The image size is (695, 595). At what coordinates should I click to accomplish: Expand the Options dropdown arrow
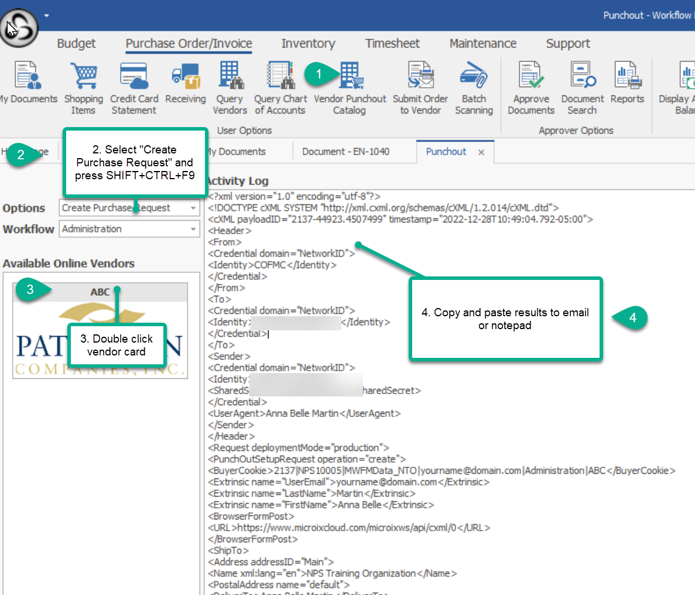click(x=193, y=208)
